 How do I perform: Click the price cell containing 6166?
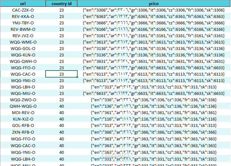(x=154, y=29)
